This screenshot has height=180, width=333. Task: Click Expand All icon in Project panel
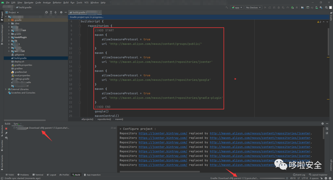(x=51, y=12)
